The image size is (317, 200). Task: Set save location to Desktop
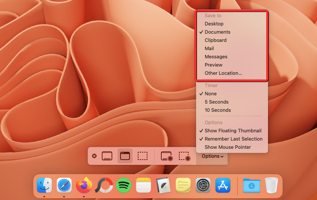point(214,24)
